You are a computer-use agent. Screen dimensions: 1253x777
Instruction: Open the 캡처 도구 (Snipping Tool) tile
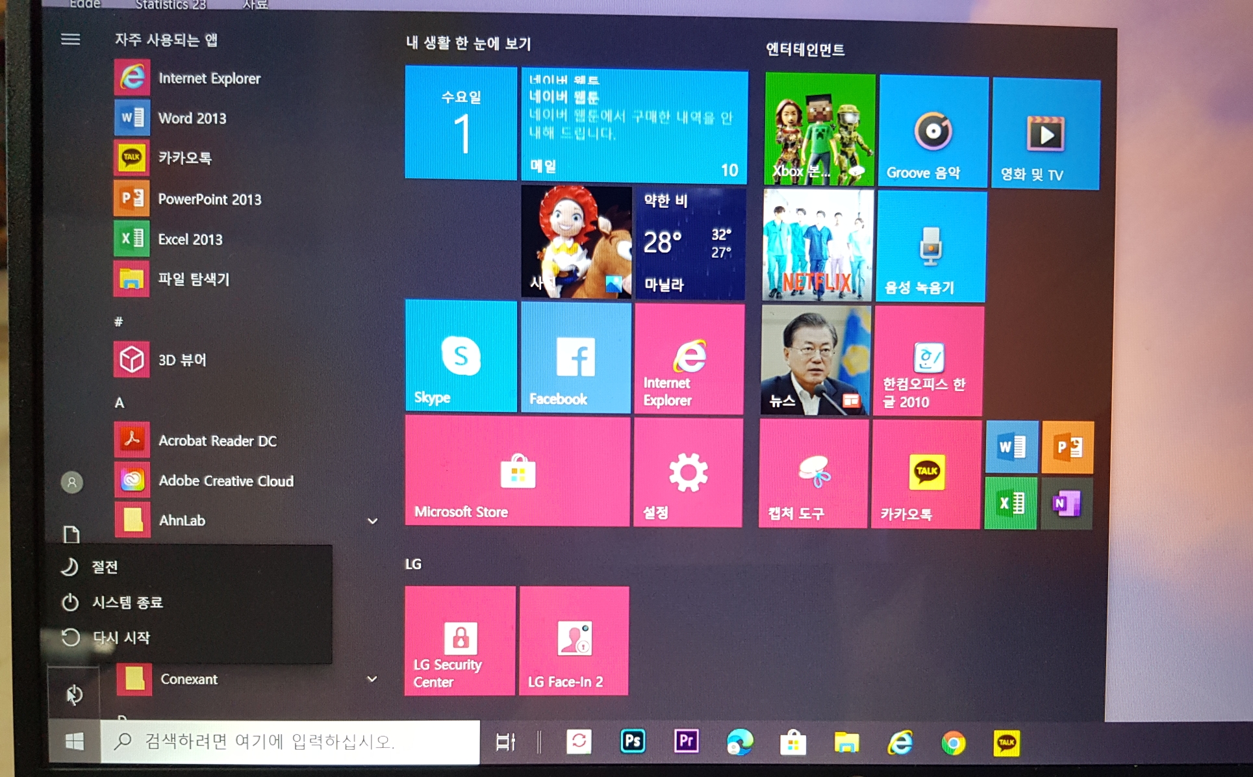[814, 474]
